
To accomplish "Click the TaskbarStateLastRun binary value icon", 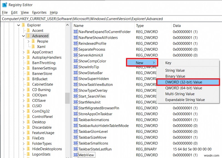I will tap(75, 149).
